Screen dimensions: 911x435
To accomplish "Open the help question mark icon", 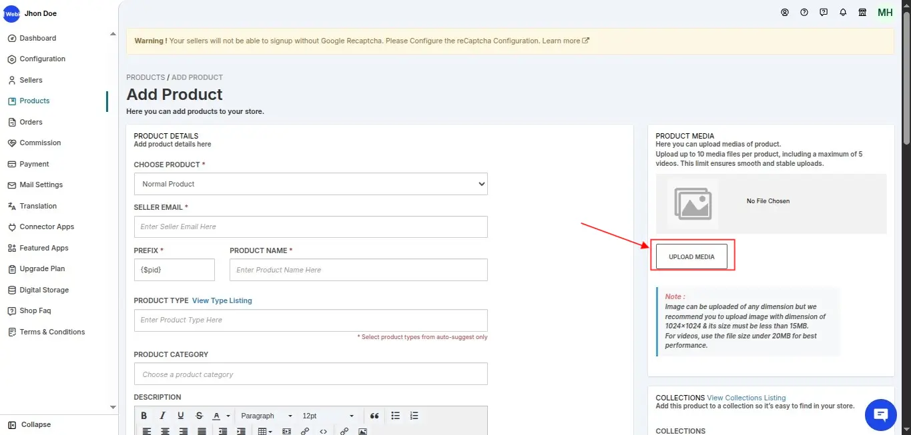I will tap(804, 13).
